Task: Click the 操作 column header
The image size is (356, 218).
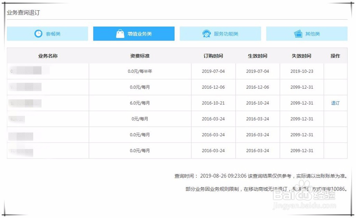Action: tap(335, 56)
